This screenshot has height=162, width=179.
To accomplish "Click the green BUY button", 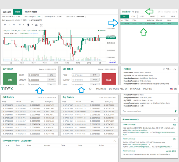I will 10,79.
